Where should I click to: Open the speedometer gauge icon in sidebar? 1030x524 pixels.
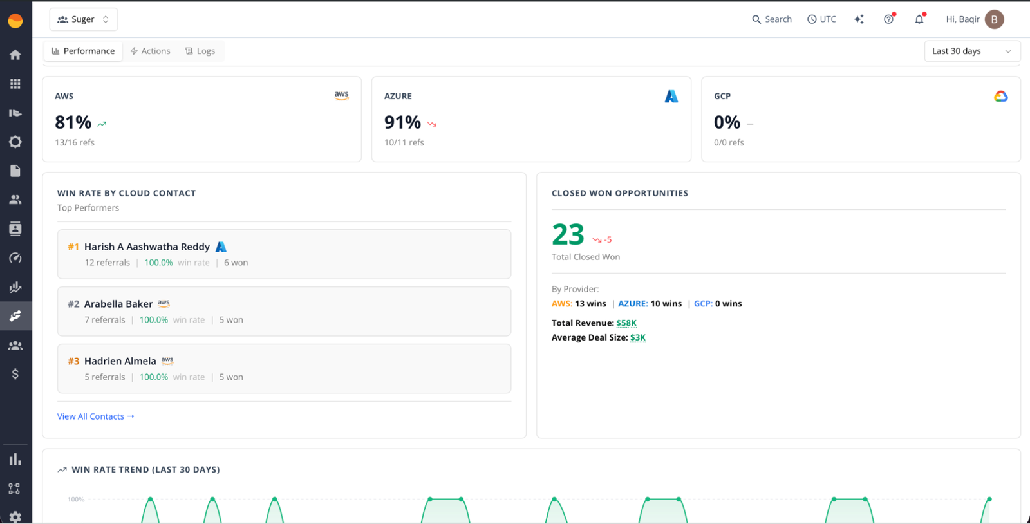tap(15, 257)
